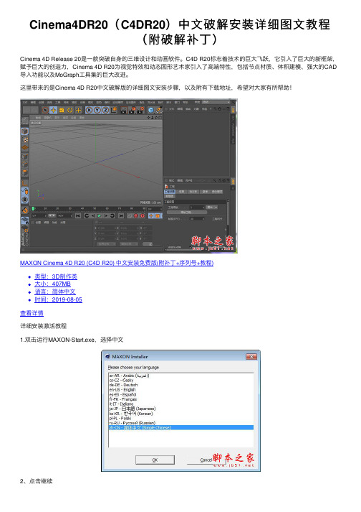Click the Go to End timeline button
Image resolution: width=361 pixels, height=512 pixels.
121,216
